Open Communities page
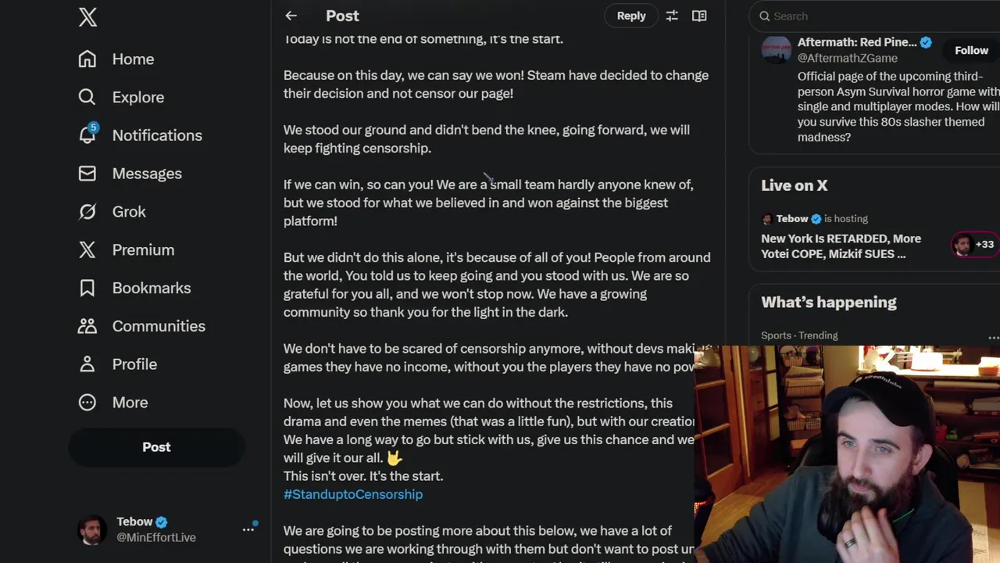Image resolution: width=1000 pixels, height=563 pixels. tap(158, 326)
